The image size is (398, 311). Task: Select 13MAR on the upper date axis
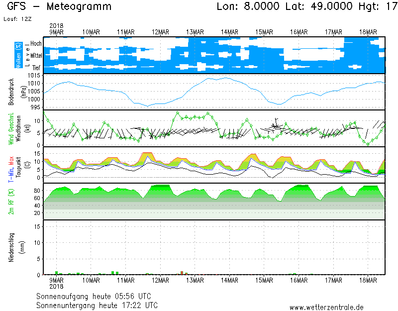tap(195, 32)
